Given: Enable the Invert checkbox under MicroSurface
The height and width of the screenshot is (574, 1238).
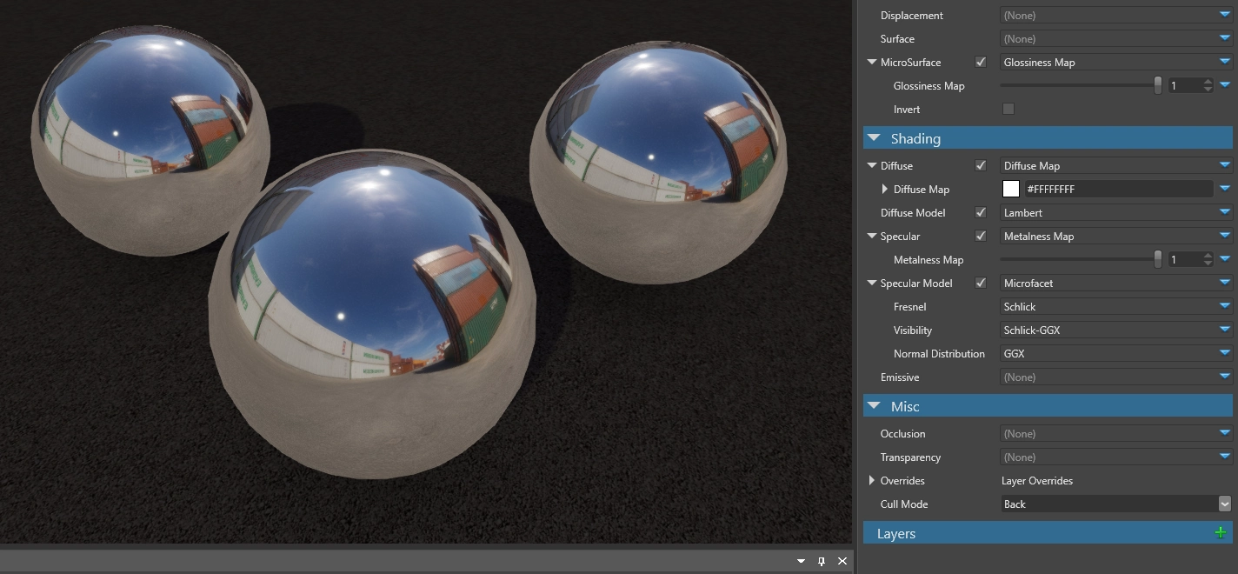Looking at the screenshot, I should click(x=1008, y=109).
